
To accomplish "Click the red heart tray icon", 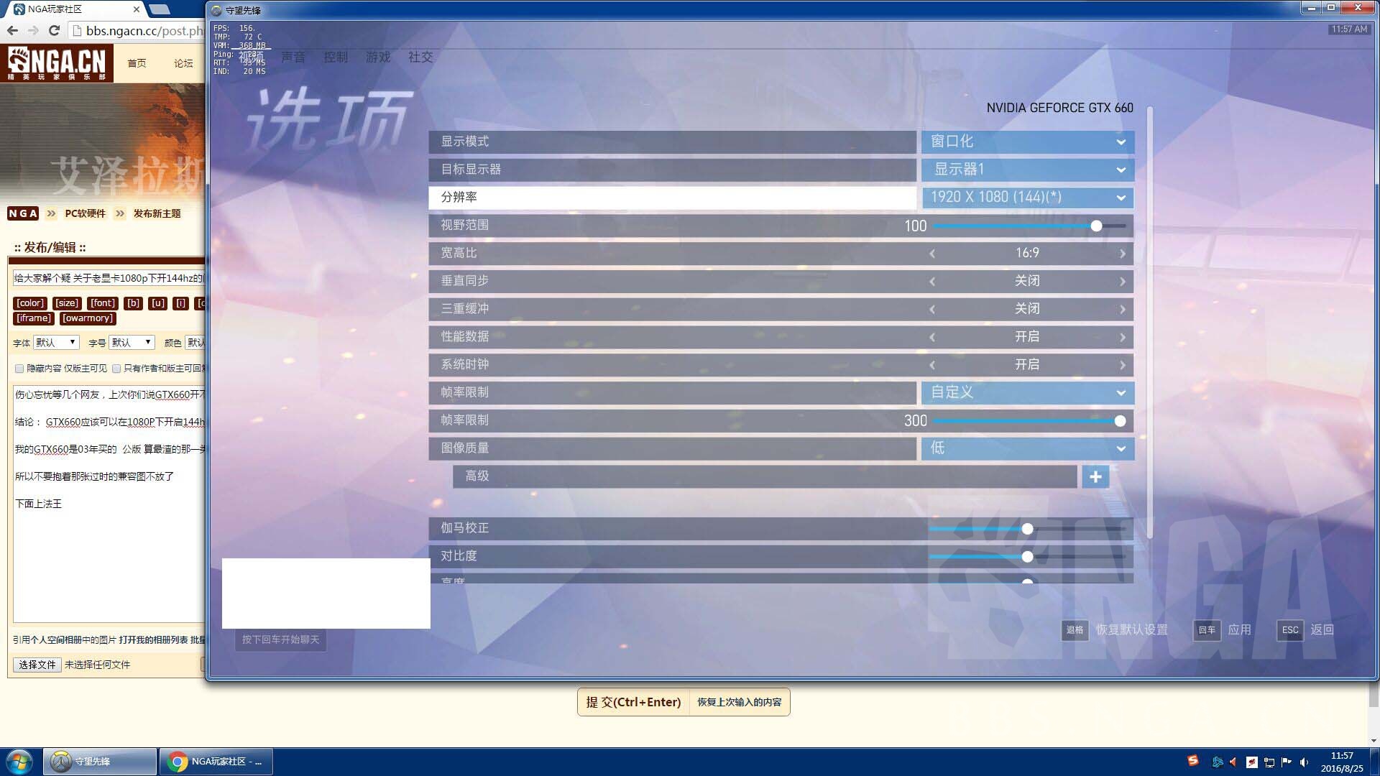I will click(x=1251, y=762).
